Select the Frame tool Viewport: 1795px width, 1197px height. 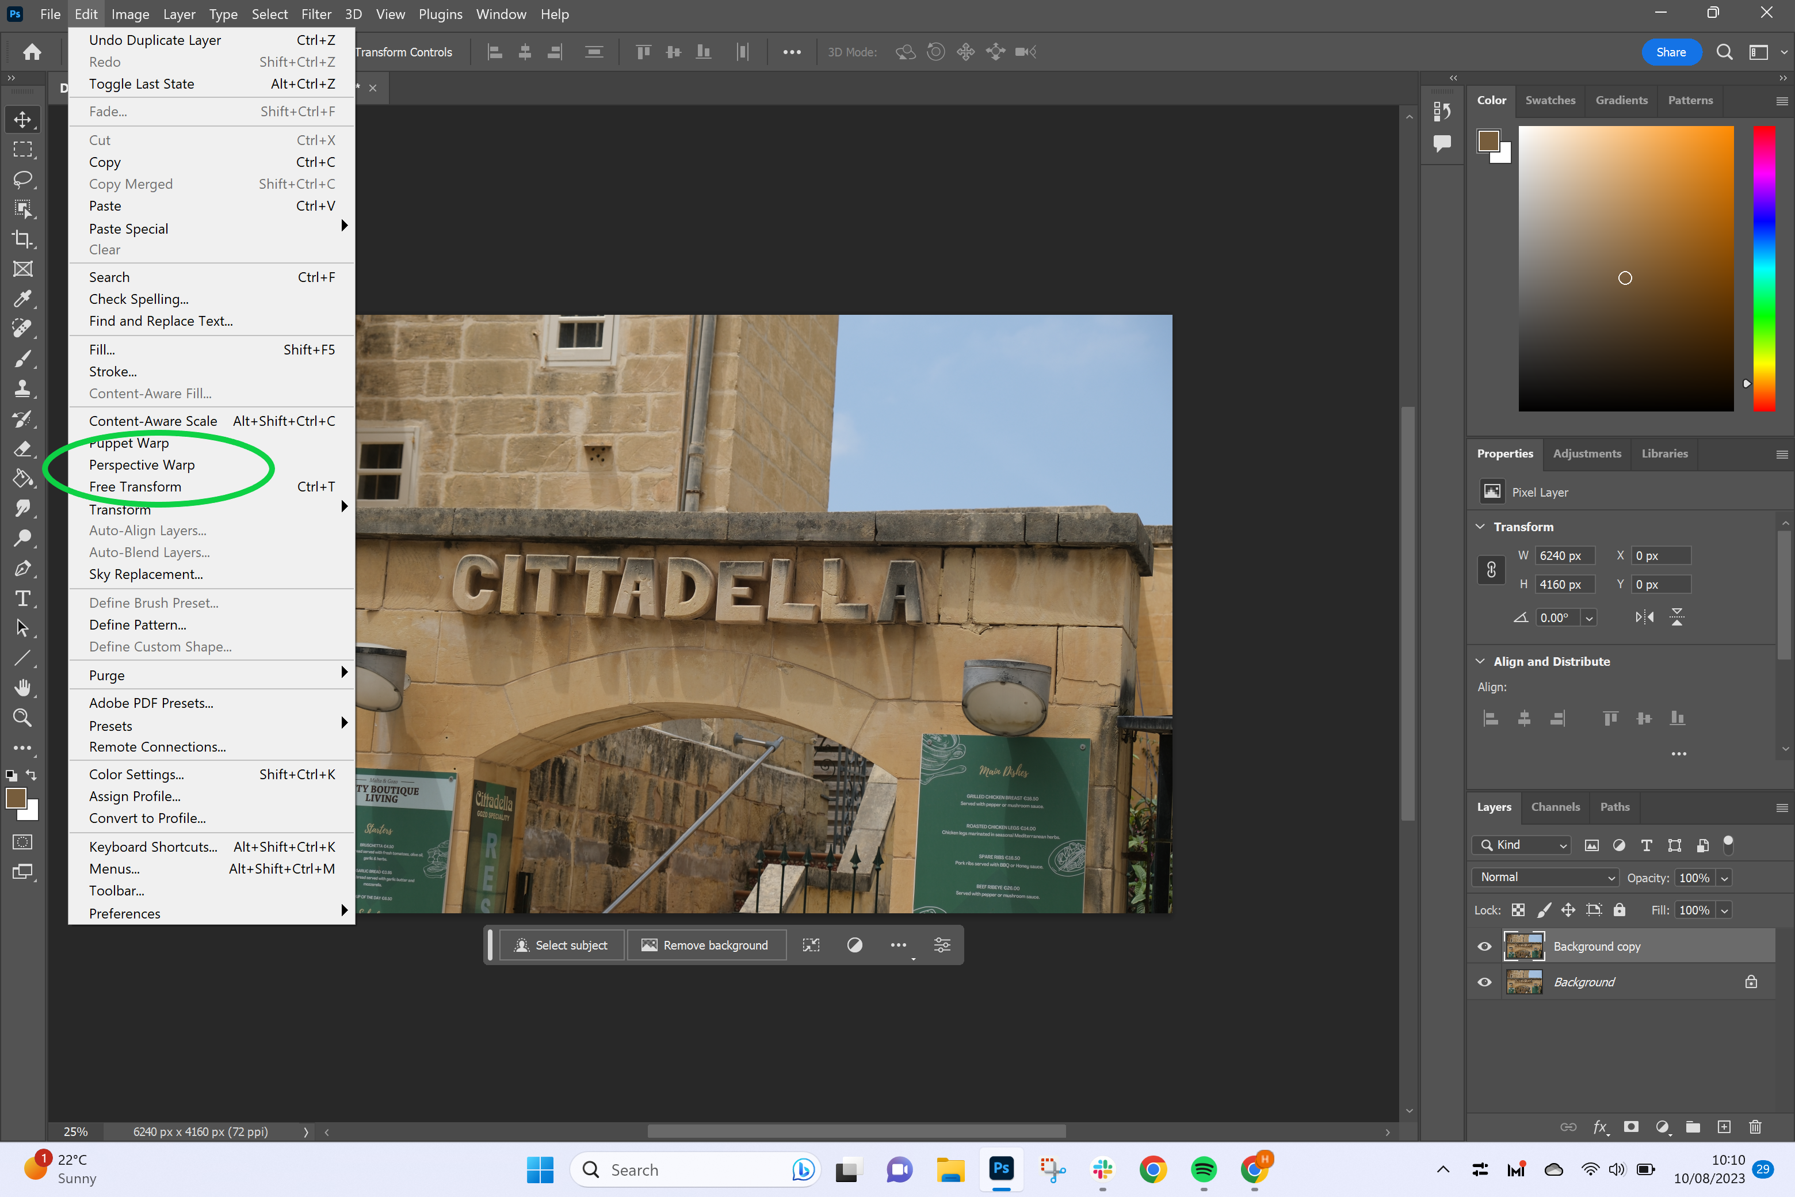(x=23, y=269)
